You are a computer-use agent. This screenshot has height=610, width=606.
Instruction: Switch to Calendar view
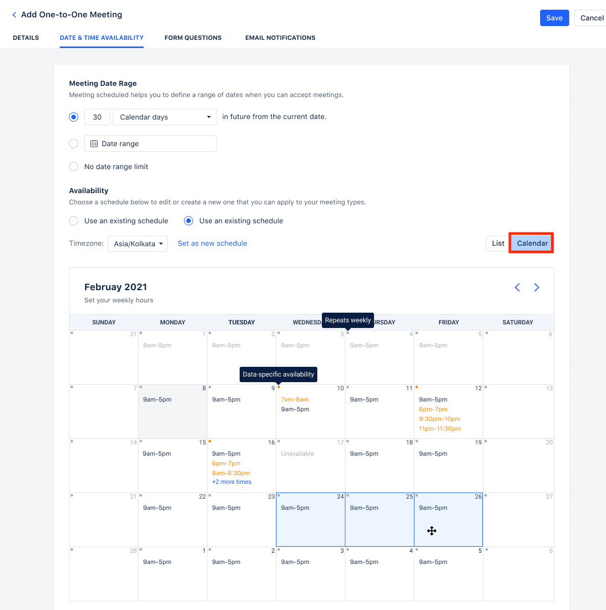[x=532, y=244]
